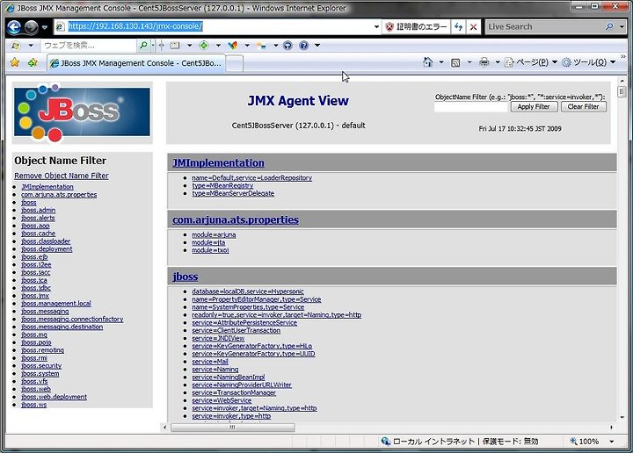
Task: Click the Apply Filter button
Action: 534,107
